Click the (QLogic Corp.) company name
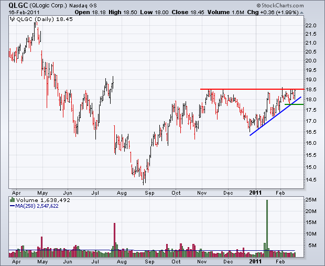The image size is (325, 266). coord(48,5)
